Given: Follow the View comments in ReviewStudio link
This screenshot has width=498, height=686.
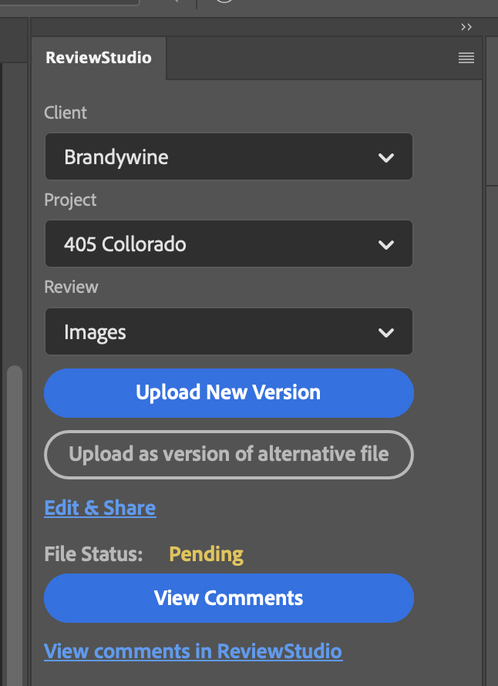Looking at the screenshot, I should coord(193,651).
